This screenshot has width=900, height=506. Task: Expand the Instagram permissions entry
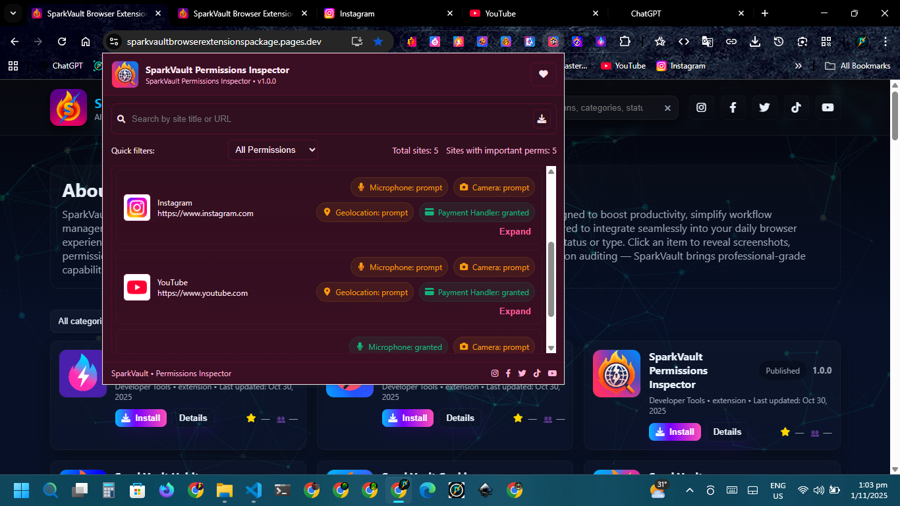515,232
